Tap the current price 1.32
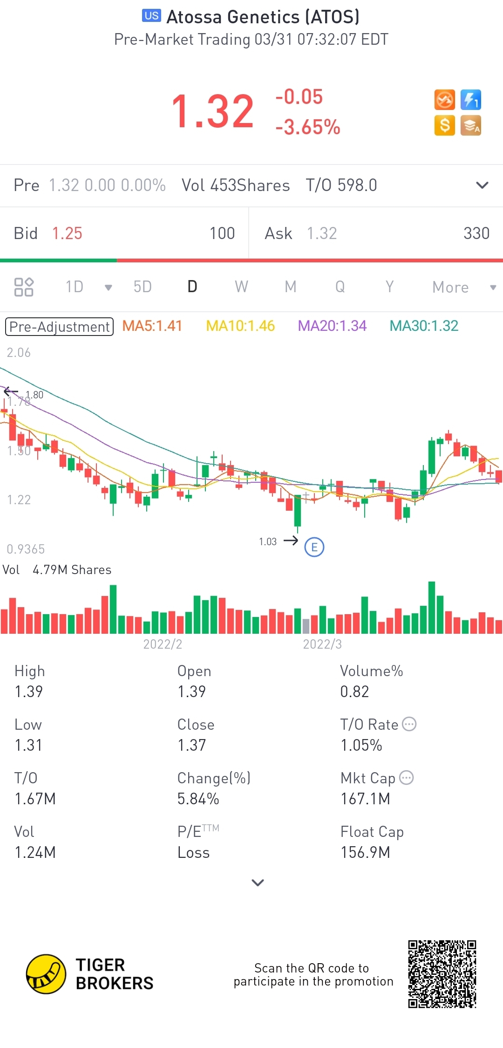This screenshot has width=503, height=1048. (x=213, y=111)
